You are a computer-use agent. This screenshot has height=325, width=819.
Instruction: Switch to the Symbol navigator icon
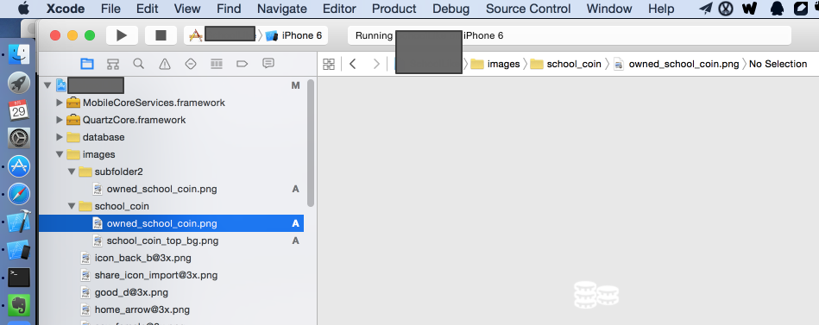point(113,64)
